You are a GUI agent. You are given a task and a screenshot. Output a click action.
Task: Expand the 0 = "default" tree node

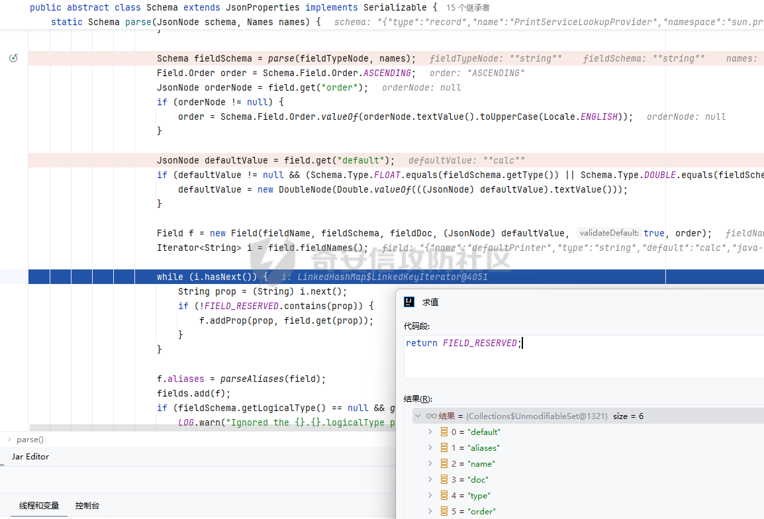point(430,432)
